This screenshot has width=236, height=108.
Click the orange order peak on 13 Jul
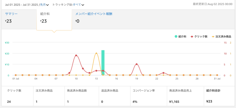tap(96, 53)
